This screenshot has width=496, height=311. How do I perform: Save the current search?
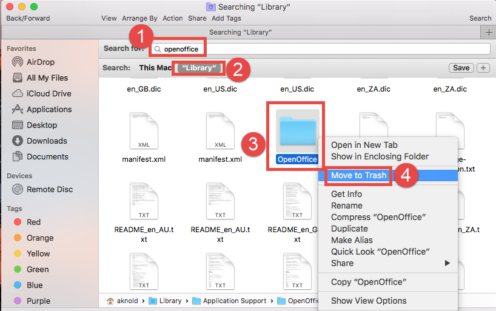click(461, 68)
